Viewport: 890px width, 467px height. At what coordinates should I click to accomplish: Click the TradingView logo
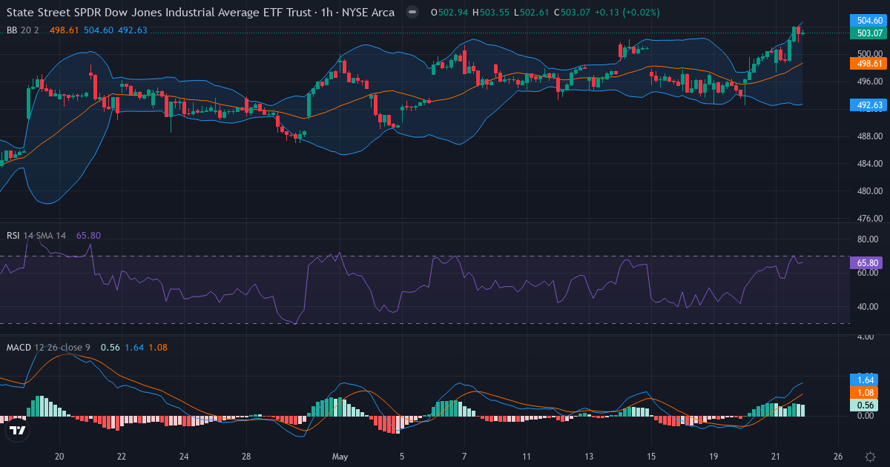point(16,430)
